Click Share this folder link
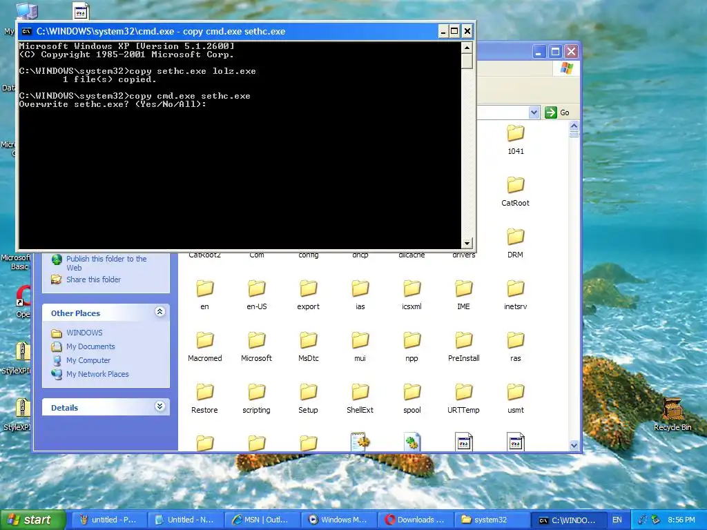This screenshot has width=707, height=530. point(93,279)
